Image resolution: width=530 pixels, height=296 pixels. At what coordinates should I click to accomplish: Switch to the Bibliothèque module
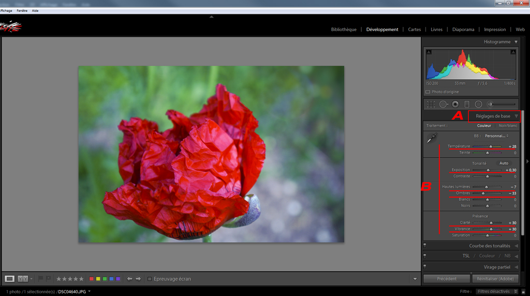coord(344,29)
